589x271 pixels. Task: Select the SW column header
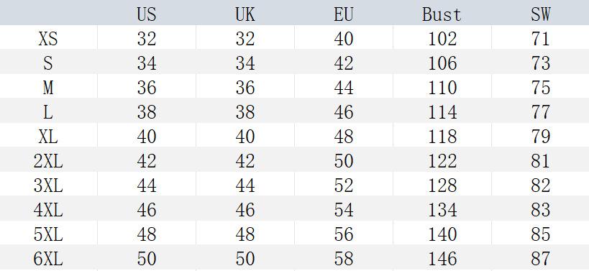pyautogui.click(x=540, y=14)
